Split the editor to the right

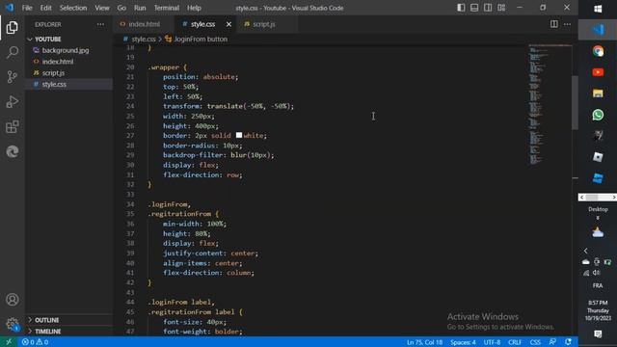tap(554, 24)
